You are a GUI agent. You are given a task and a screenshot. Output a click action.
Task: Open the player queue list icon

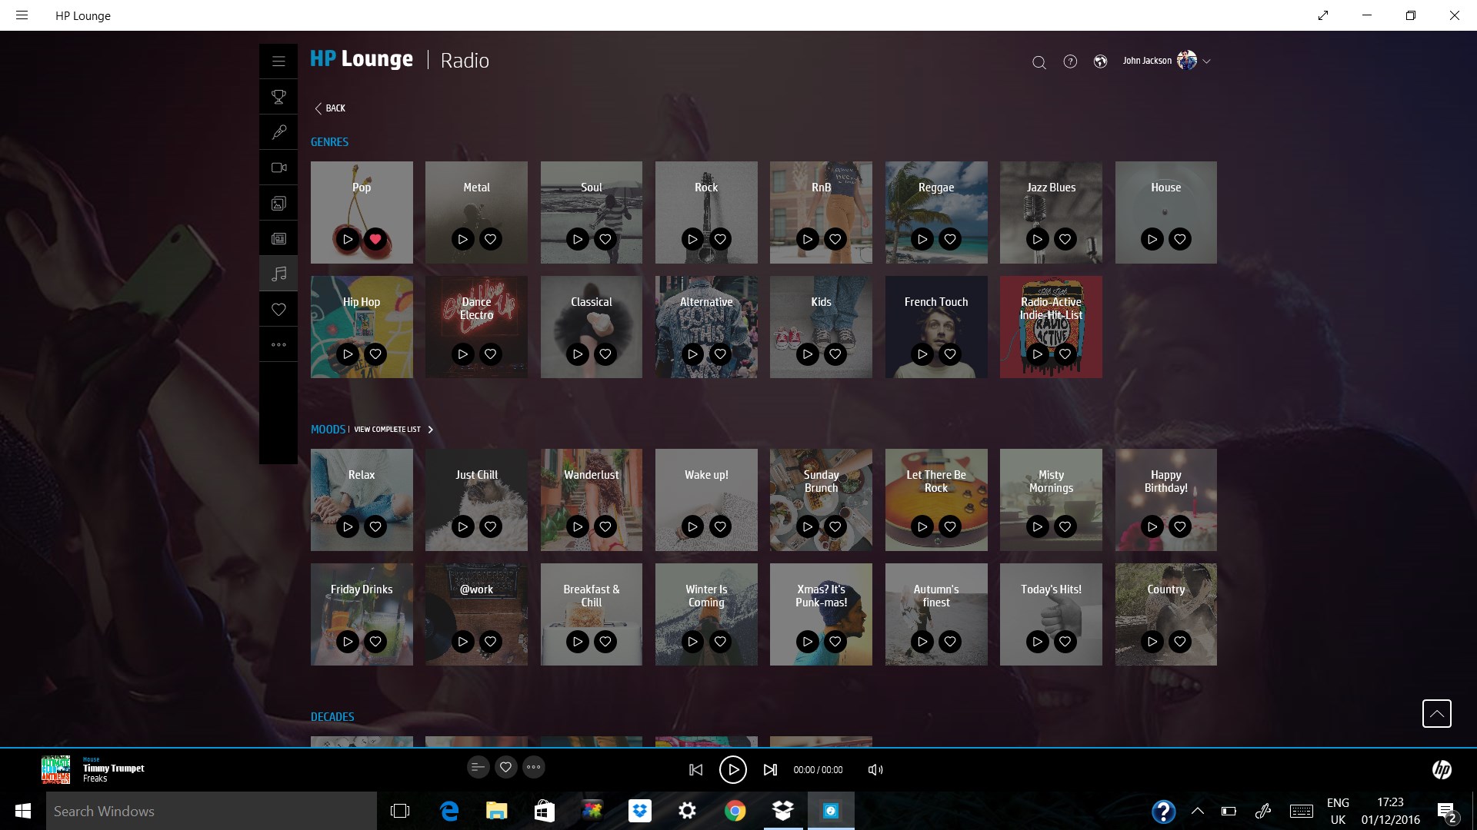[478, 767]
